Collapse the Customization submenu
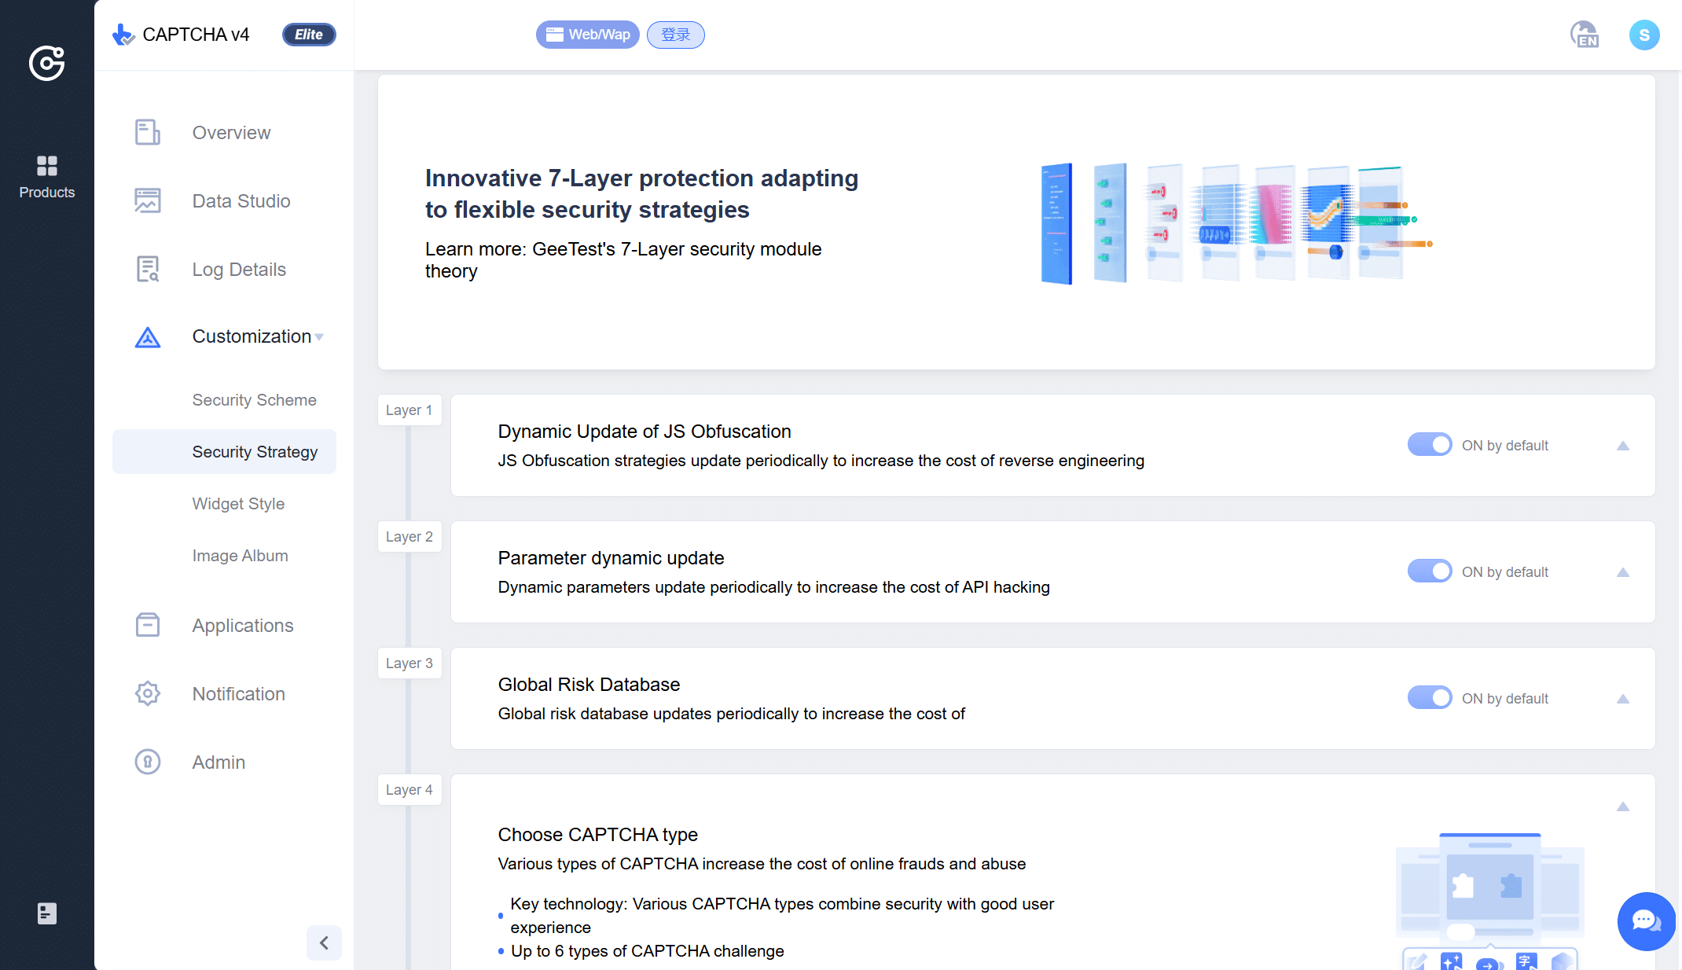The height and width of the screenshot is (970, 1682). (319, 337)
